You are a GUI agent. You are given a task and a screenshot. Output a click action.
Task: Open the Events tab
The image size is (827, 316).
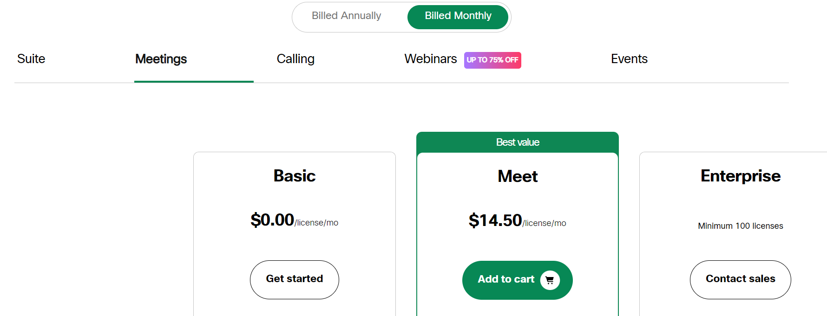click(629, 59)
